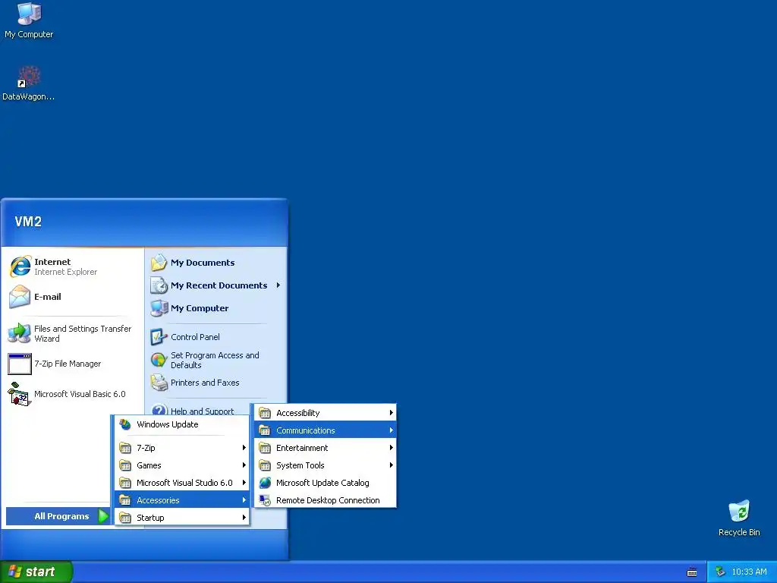This screenshot has height=583, width=777.
Task: Click the green start button
Action: (36, 572)
